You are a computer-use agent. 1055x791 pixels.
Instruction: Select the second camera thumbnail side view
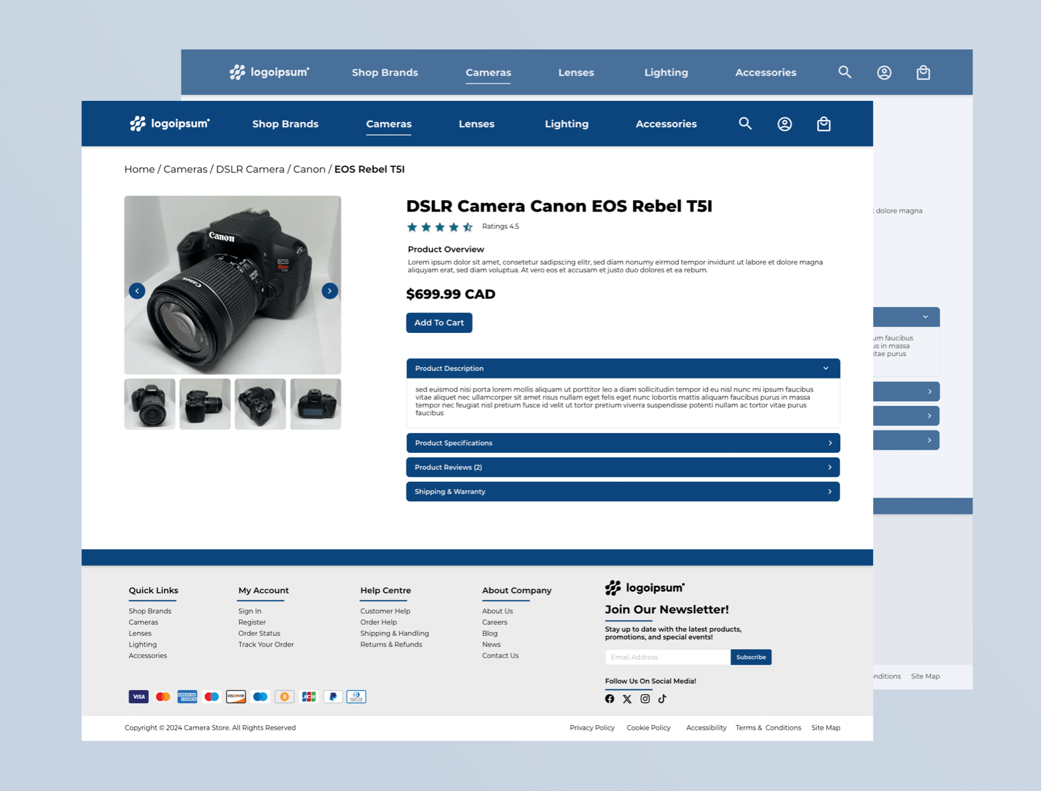(x=205, y=404)
